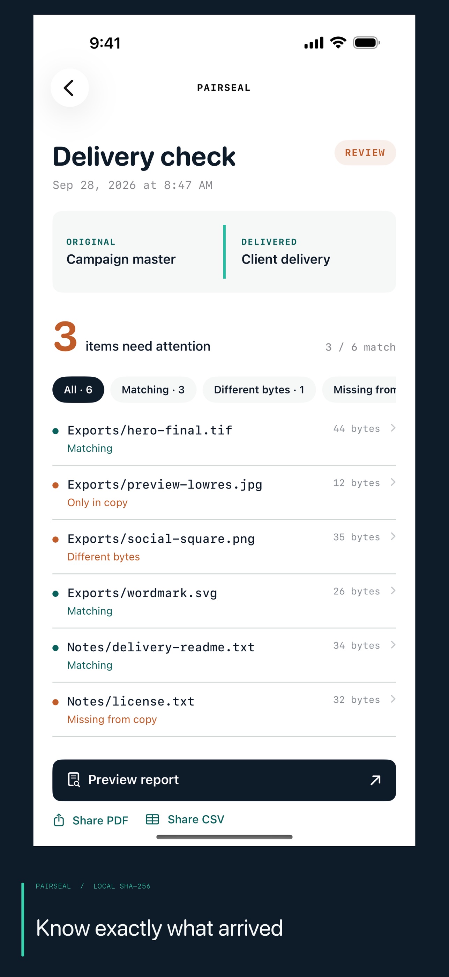Tap the 'Missing from copy' status label
The width and height of the screenshot is (449, 977).
point(112,719)
